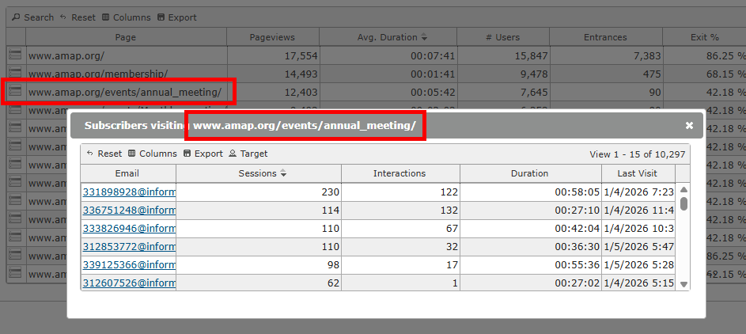Click the Interactions column header
This screenshot has height=334, width=746.
(400, 173)
